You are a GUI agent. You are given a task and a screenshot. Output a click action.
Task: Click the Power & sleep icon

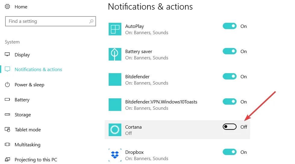coord(7,85)
